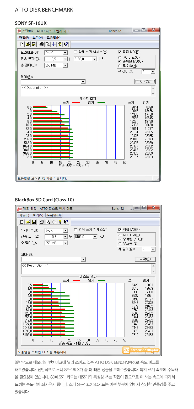Open 파일(F) menu in dff.bmk window

coord(24,38)
